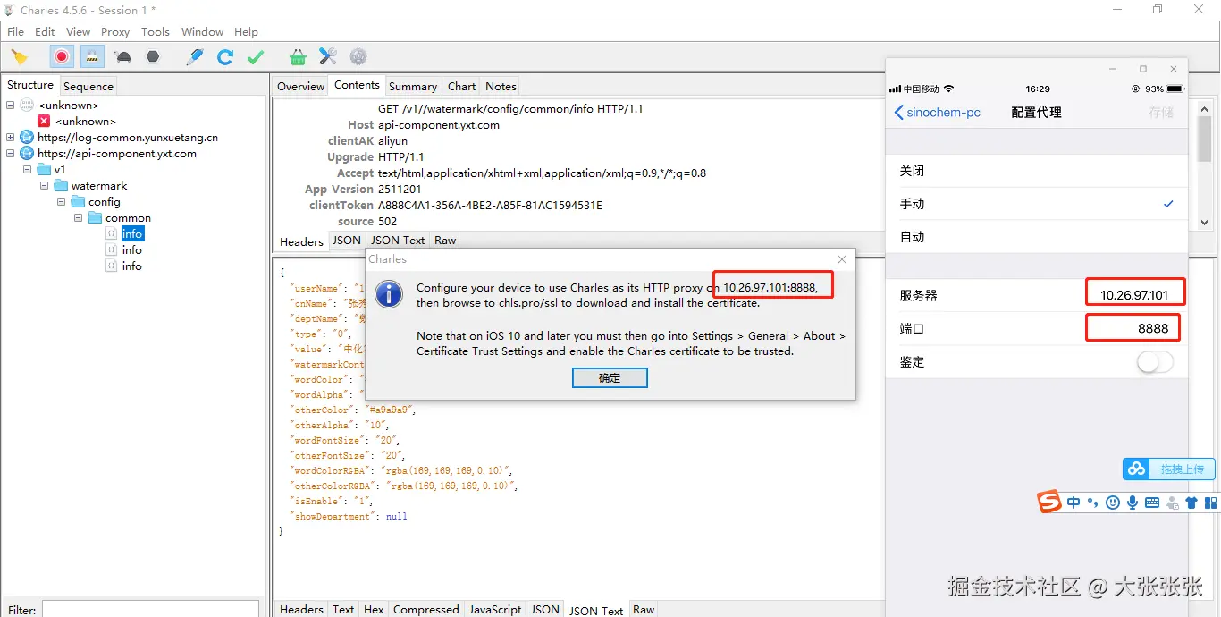Toggle the red Record button
Screen dimensions: 1221x617
pos(62,56)
